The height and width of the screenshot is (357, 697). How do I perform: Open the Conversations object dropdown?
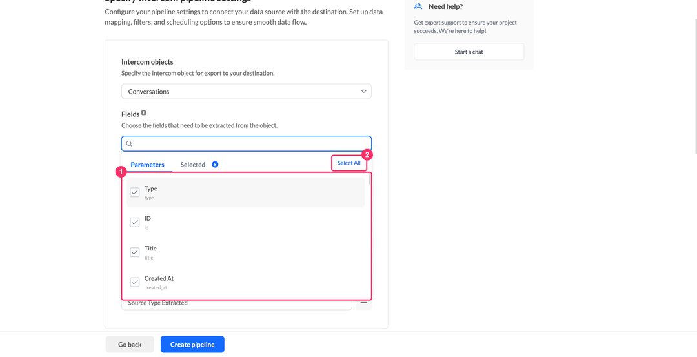(247, 92)
